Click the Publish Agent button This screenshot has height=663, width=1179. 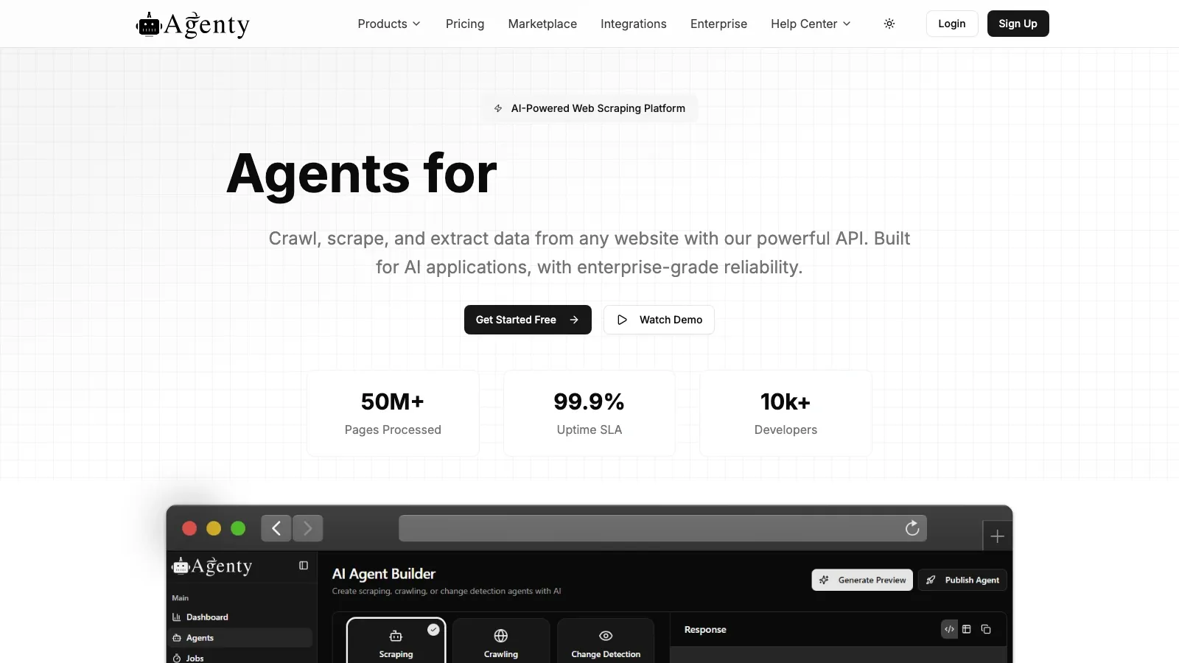[x=962, y=580]
